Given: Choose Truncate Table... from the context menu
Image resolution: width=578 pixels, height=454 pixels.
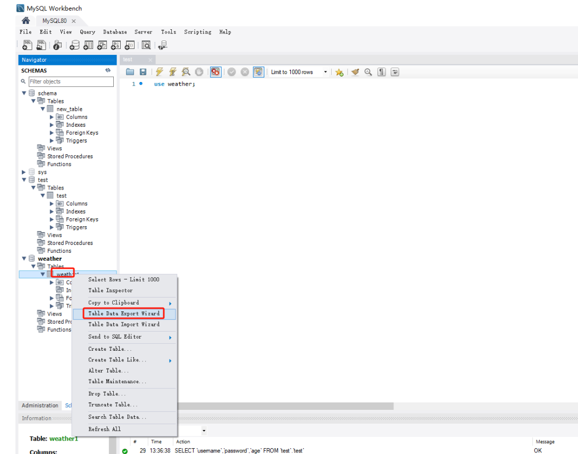Looking at the screenshot, I should [124, 405].
